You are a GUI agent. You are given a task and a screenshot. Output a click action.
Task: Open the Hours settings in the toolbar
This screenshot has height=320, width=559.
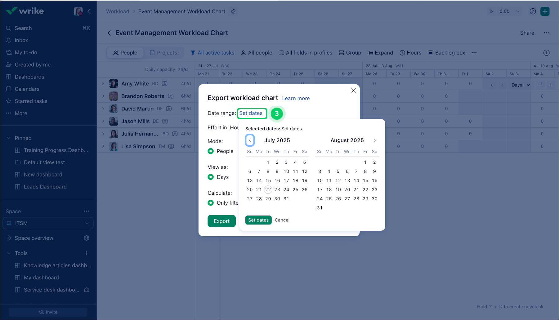(410, 53)
